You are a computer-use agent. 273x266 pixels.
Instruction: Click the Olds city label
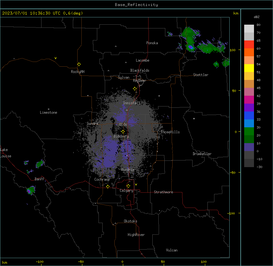123,124
